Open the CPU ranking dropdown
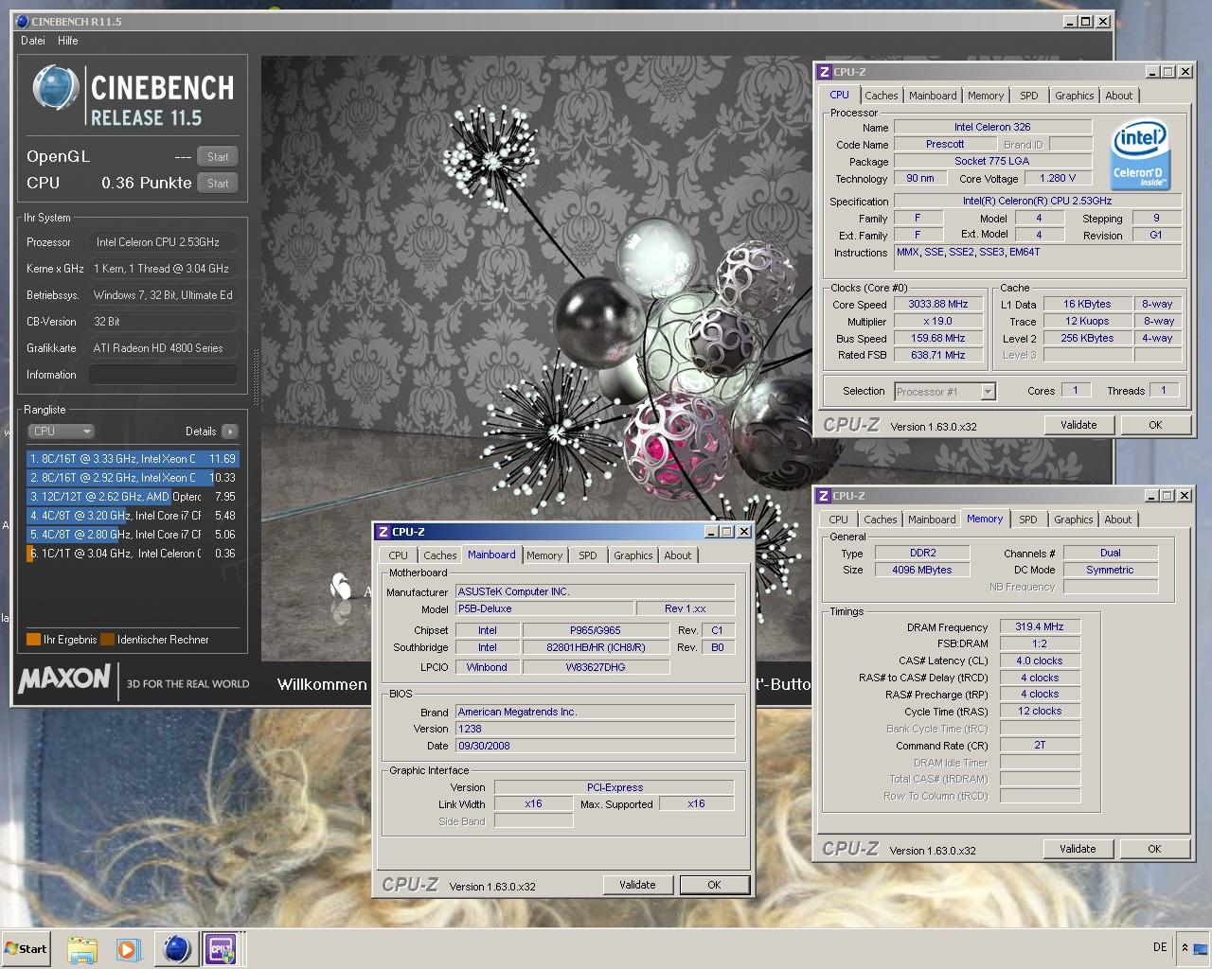The height and width of the screenshot is (969, 1212). tap(62, 432)
